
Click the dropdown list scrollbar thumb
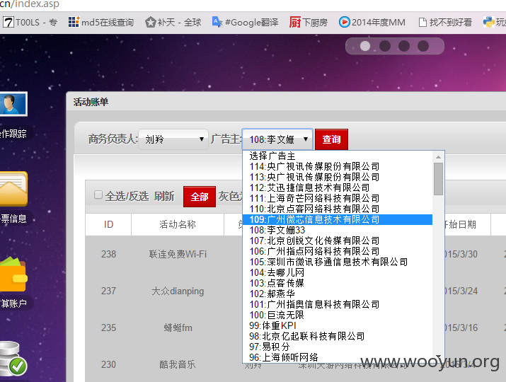click(x=438, y=179)
